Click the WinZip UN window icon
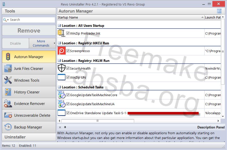This screenshot has width=227, height=150. tap(61, 77)
